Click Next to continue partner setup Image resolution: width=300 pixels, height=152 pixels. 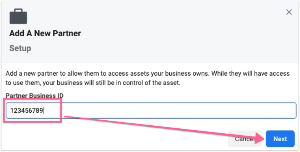[280, 139]
